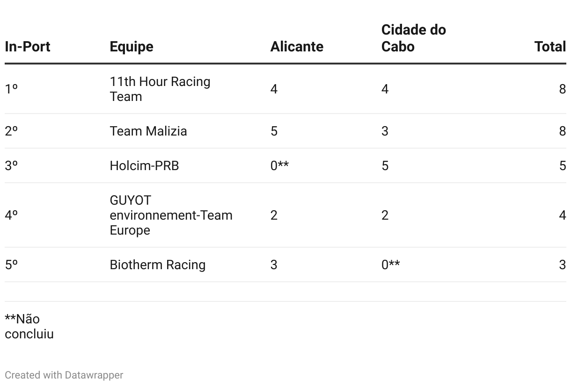Click Holcim-PRB's Alicante score 0**
Viewport: 571px width, 386px height.
pyautogui.click(x=279, y=165)
